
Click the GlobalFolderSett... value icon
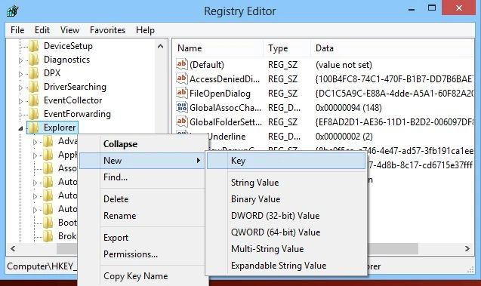coord(181,121)
